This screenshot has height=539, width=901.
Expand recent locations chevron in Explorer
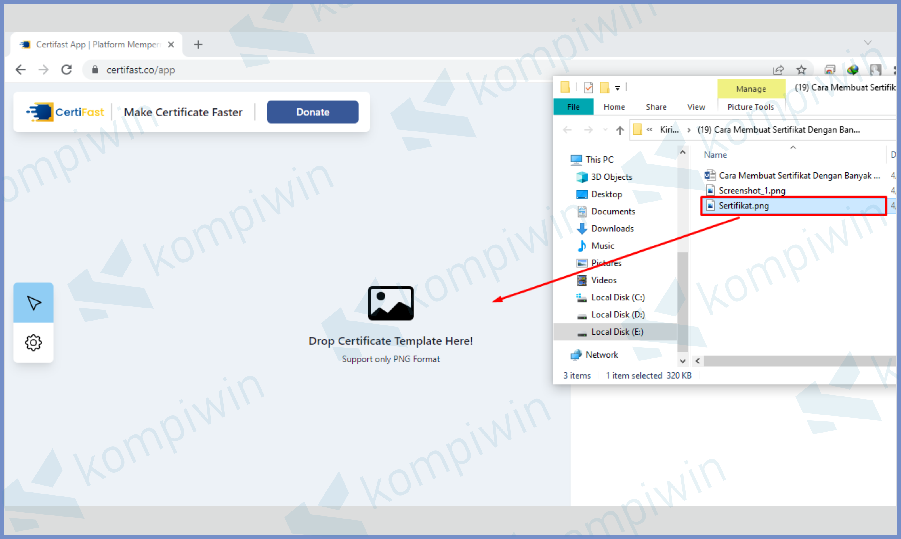(x=605, y=130)
